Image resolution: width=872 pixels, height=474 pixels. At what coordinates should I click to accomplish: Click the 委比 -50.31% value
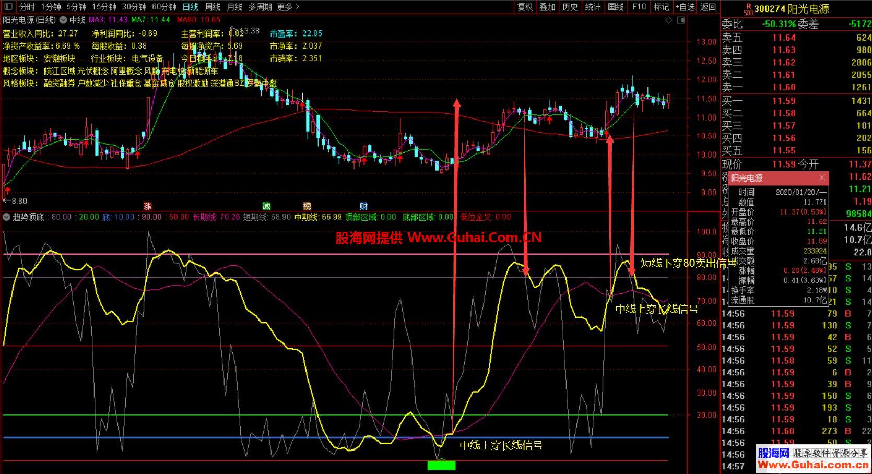point(779,24)
